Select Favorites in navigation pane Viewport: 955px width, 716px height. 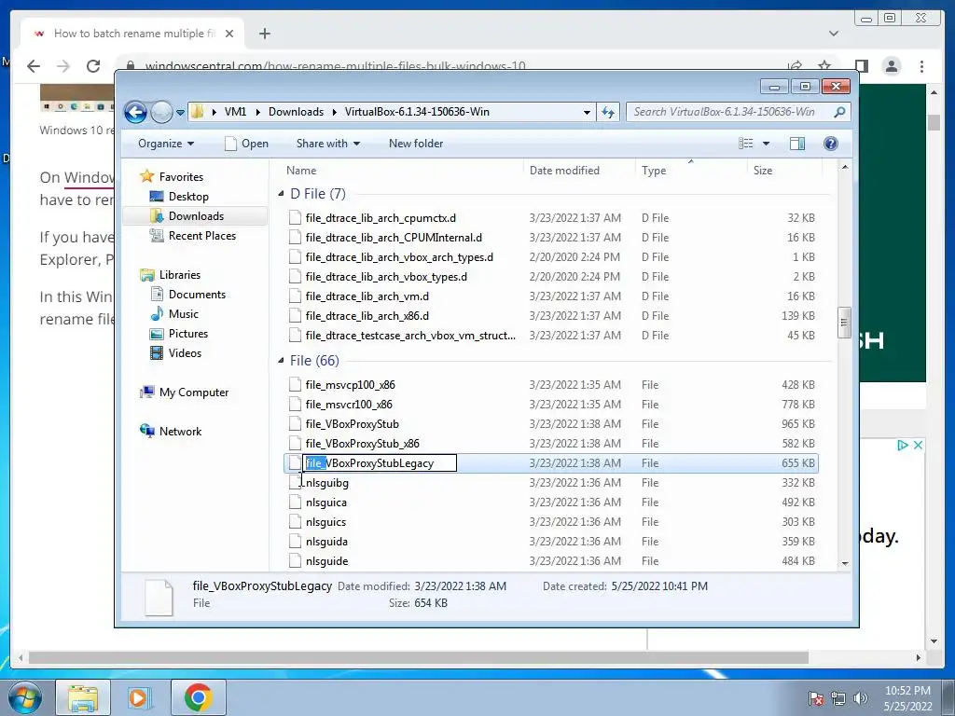[x=181, y=176]
